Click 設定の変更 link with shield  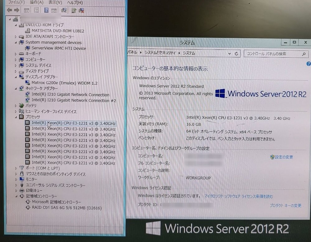[x=282, y=157]
